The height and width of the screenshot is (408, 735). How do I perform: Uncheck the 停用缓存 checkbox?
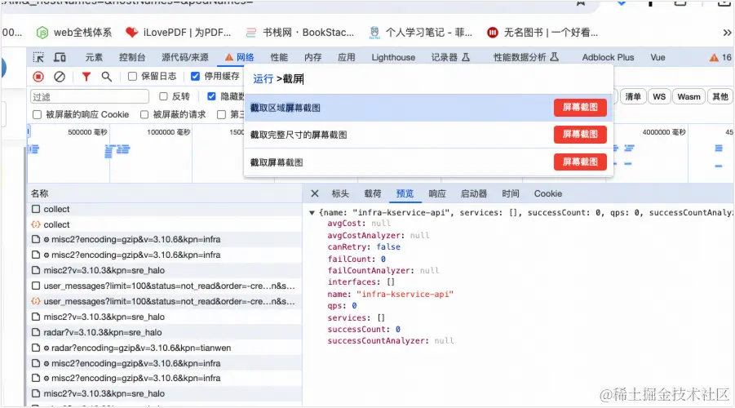pos(195,77)
